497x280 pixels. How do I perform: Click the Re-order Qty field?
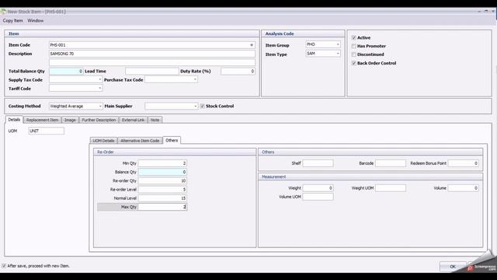162,180
